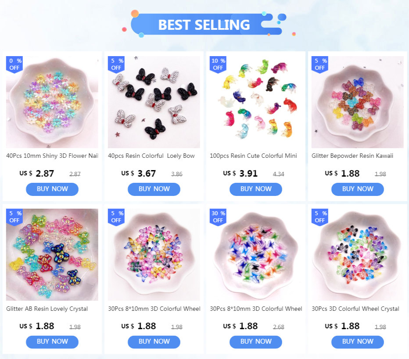This screenshot has width=409, height=359.
Task: Open the Glitter Bepowder Resin Kawaii title link
Action: 352,156
